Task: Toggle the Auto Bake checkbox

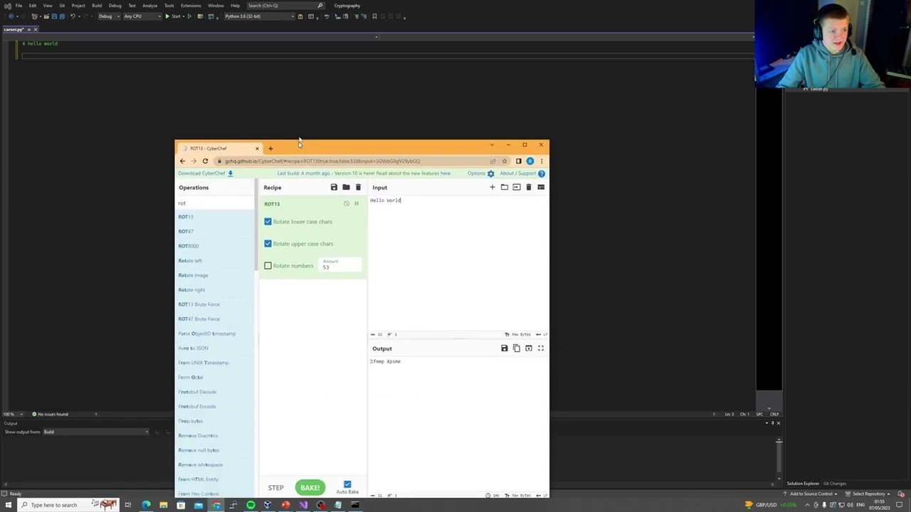Action: [347, 484]
